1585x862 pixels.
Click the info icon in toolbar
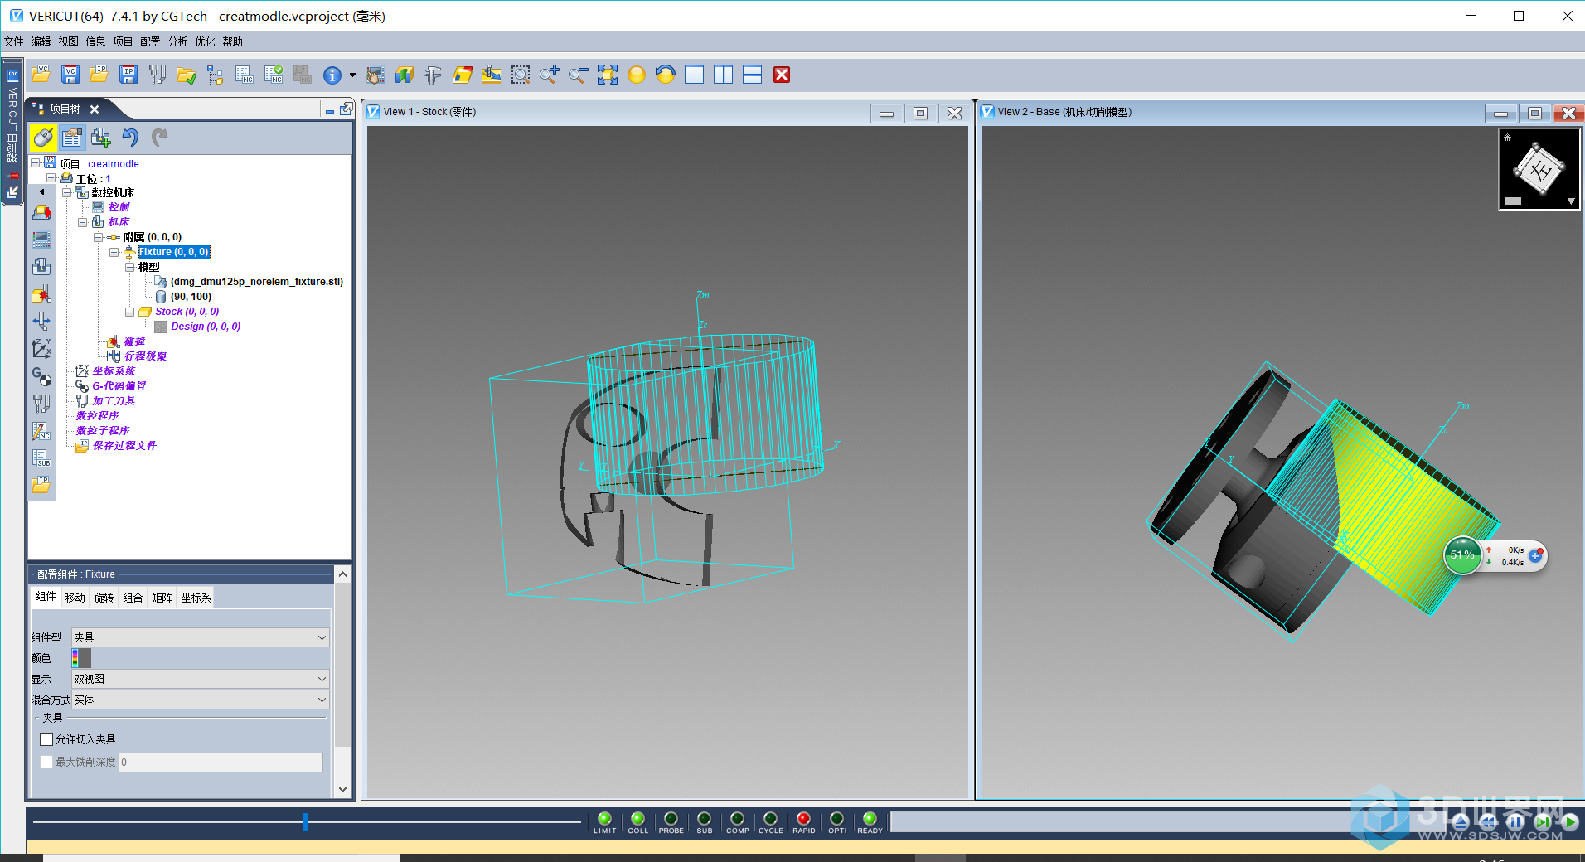[x=332, y=75]
